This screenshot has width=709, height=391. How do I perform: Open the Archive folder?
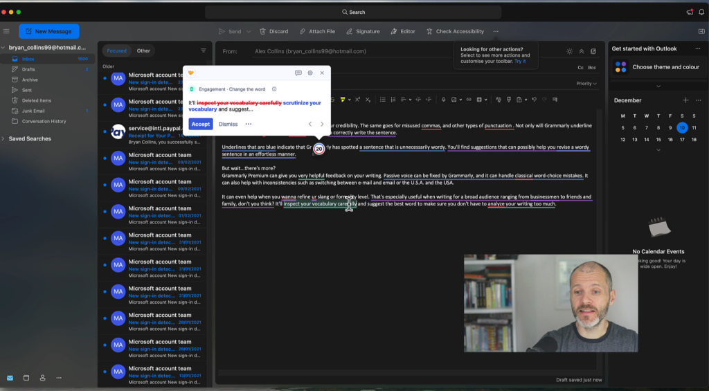(x=48, y=80)
